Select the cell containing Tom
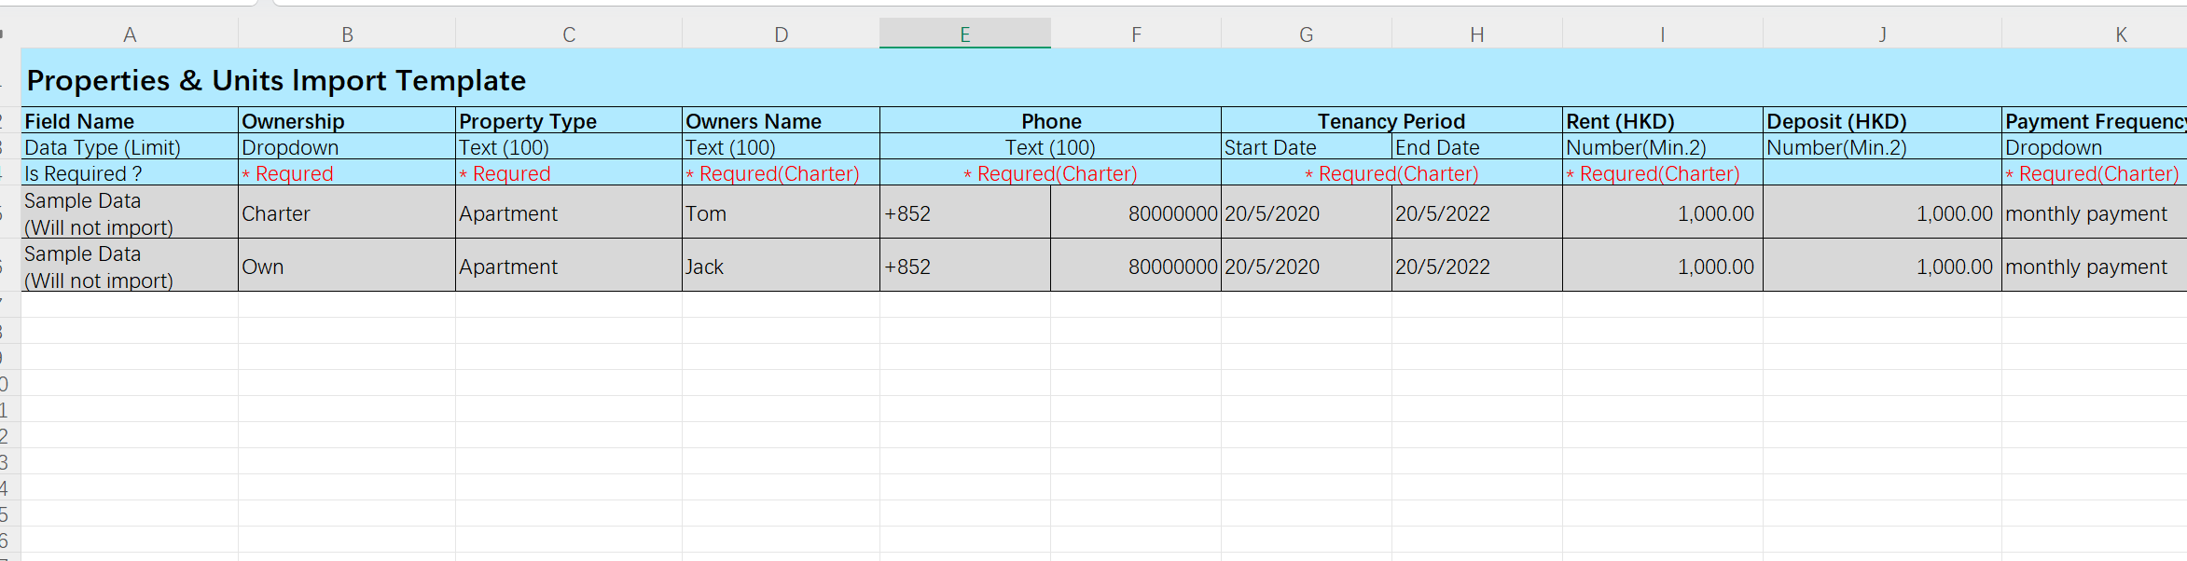Screen dimensions: 2187x561 (780, 213)
